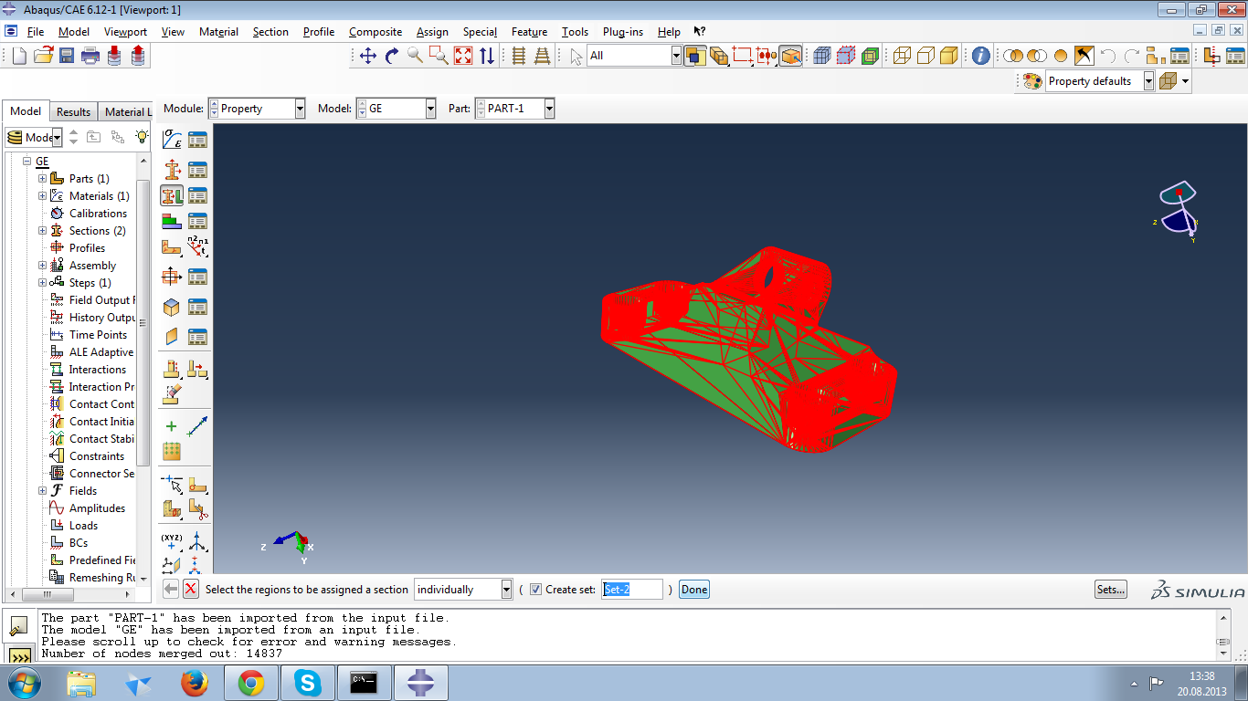Open Google Chrome from the taskbar
This screenshot has width=1248, height=701.
click(x=251, y=683)
